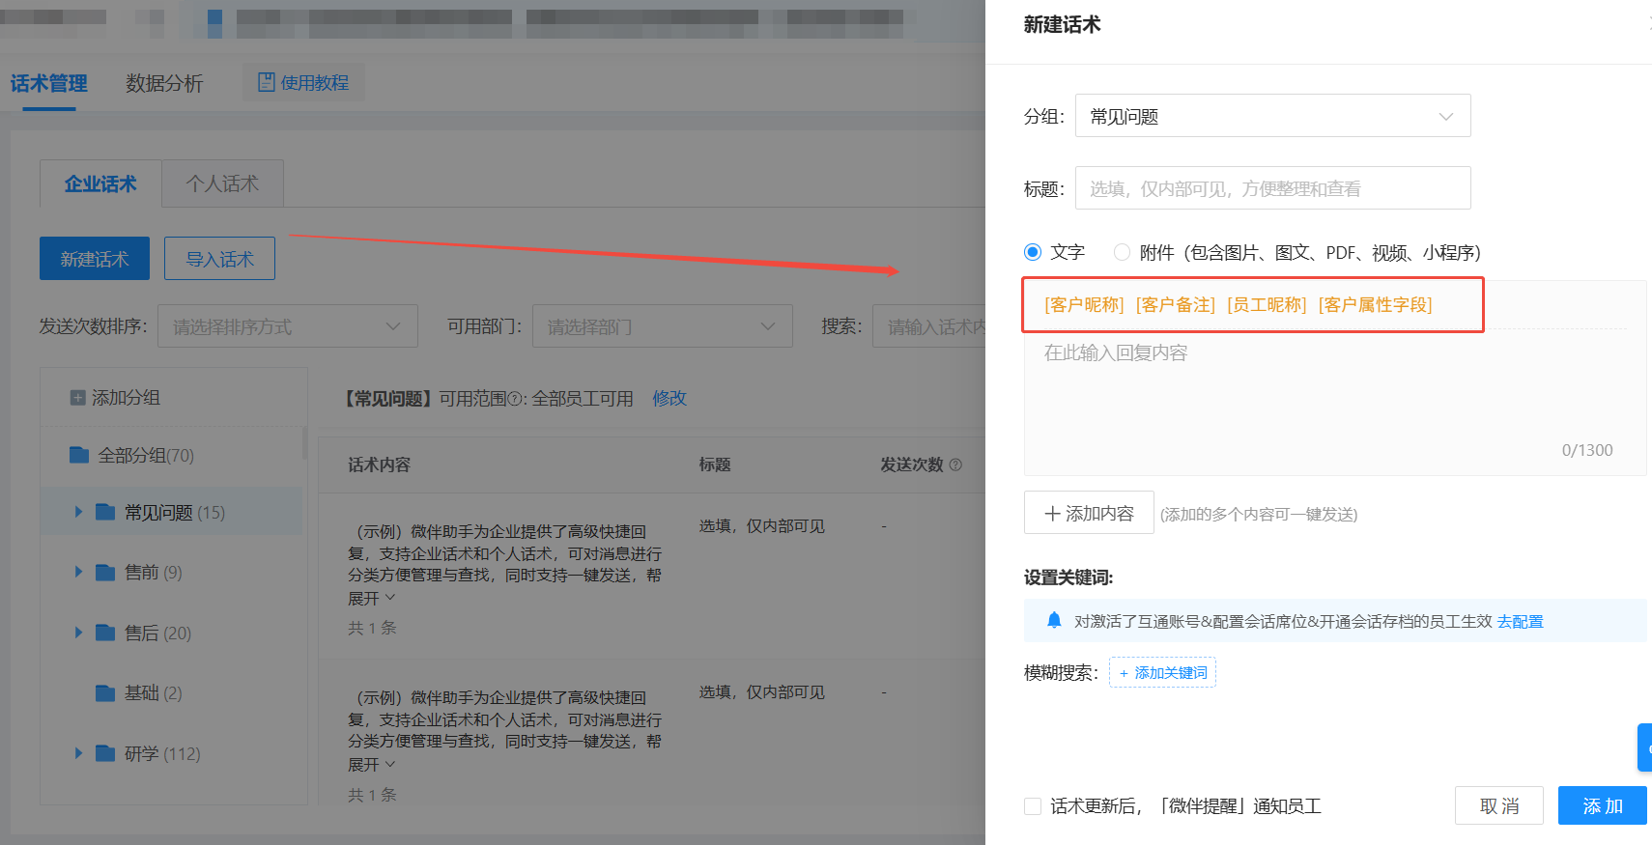This screenshot has width=1652, height=845.
Task: Click the 去配置 link
Action: pos(1520,622)
